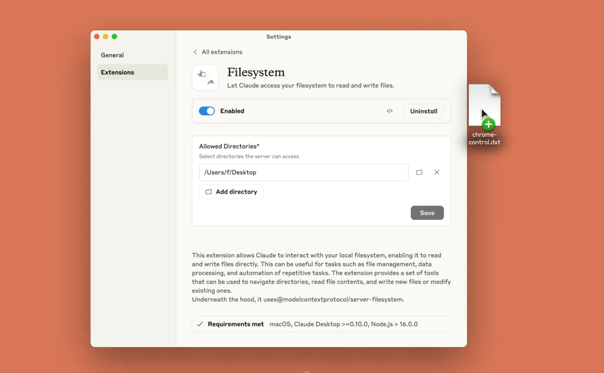Minimize Settings with the yellow button

point(105,37)
